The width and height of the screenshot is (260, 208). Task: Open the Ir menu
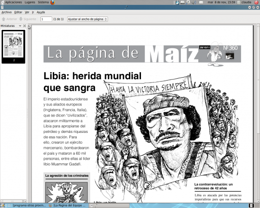coord(33,12)
